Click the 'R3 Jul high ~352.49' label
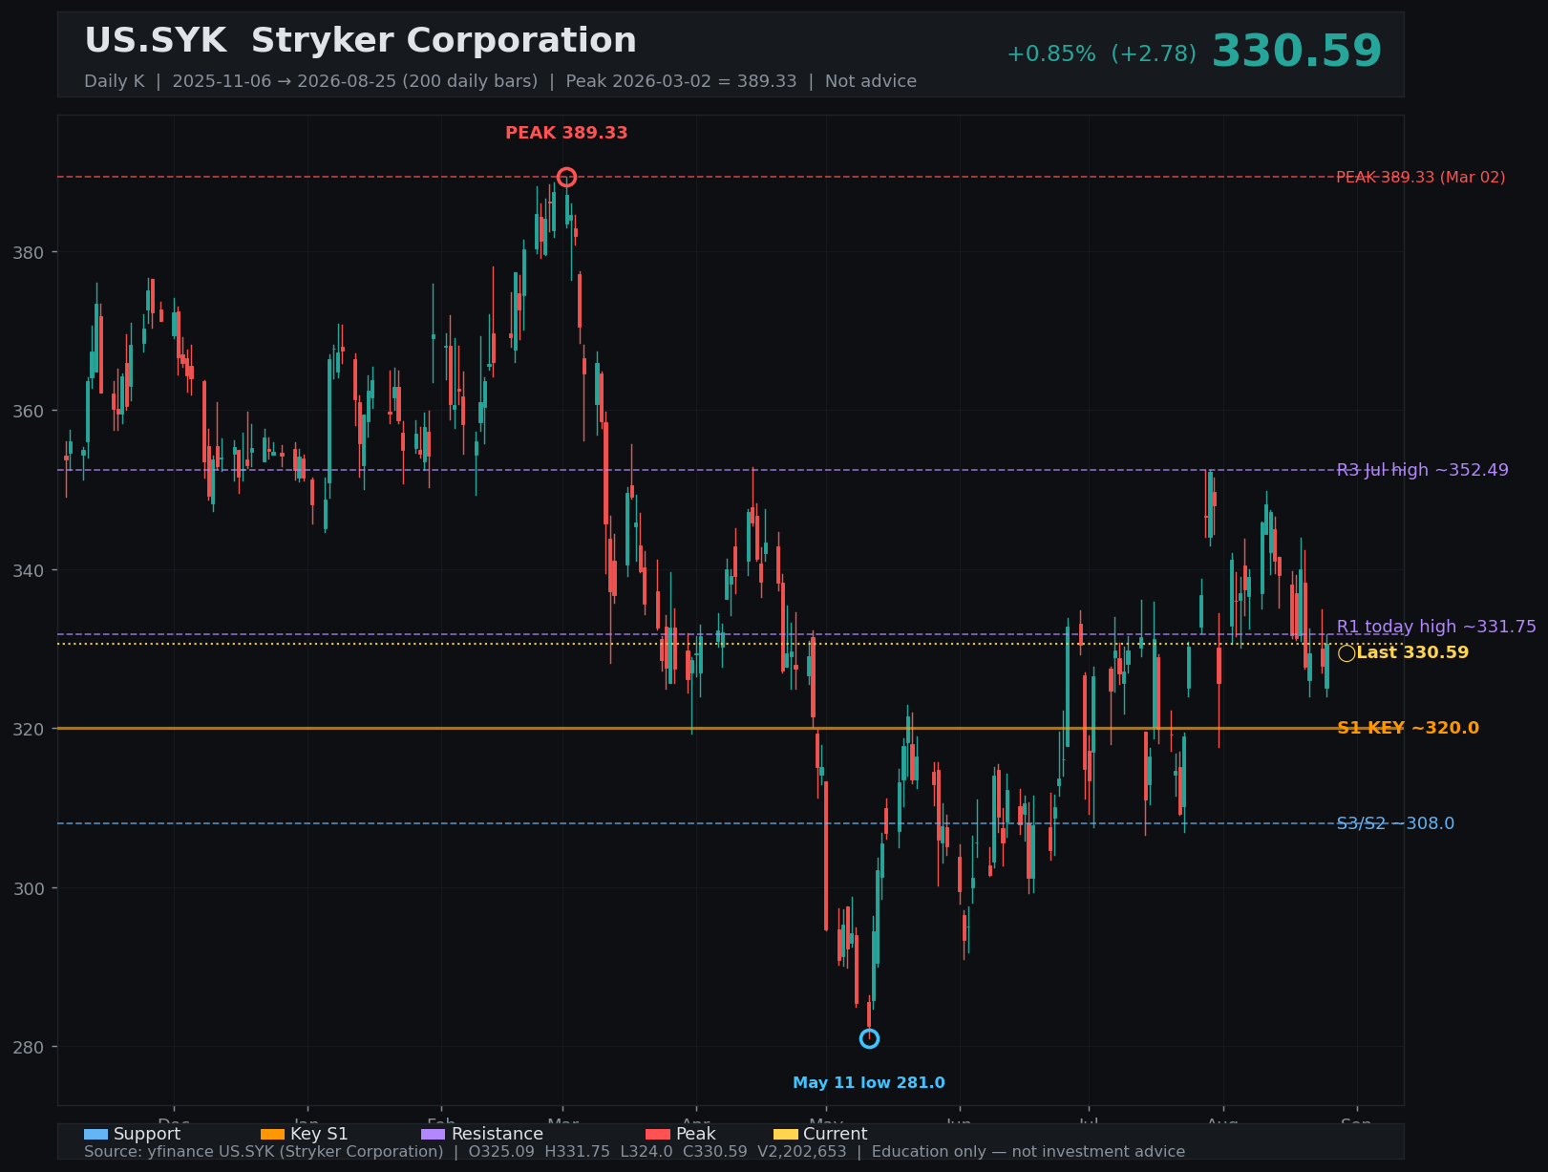Image resolution: width=1548 pixels, height=1172 pixels. [x=1422, y=470]
